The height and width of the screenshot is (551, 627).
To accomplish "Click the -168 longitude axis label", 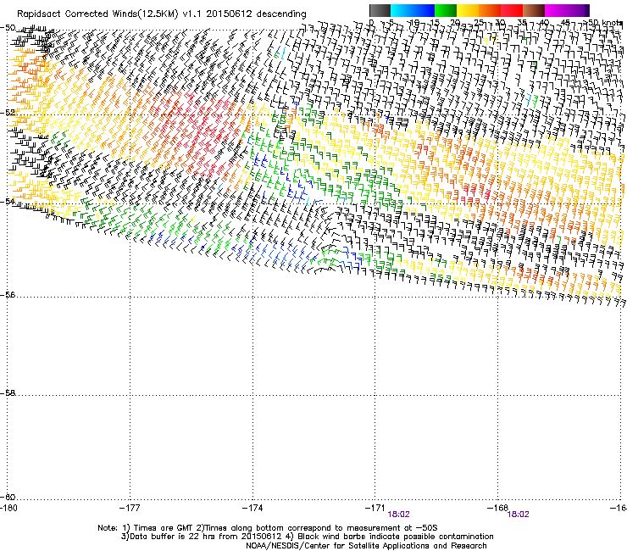I will (x=498, y=508).
